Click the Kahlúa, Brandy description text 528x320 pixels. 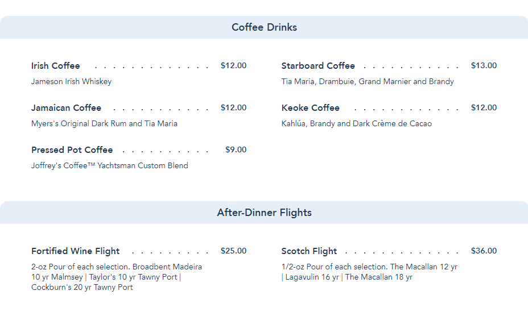tap(357, 123)
